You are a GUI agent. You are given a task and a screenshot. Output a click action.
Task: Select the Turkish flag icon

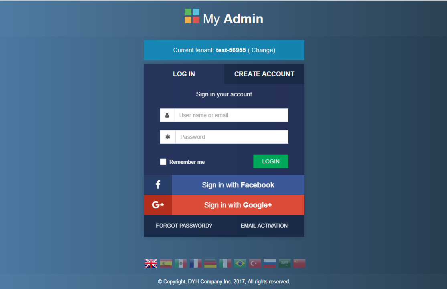255,263
